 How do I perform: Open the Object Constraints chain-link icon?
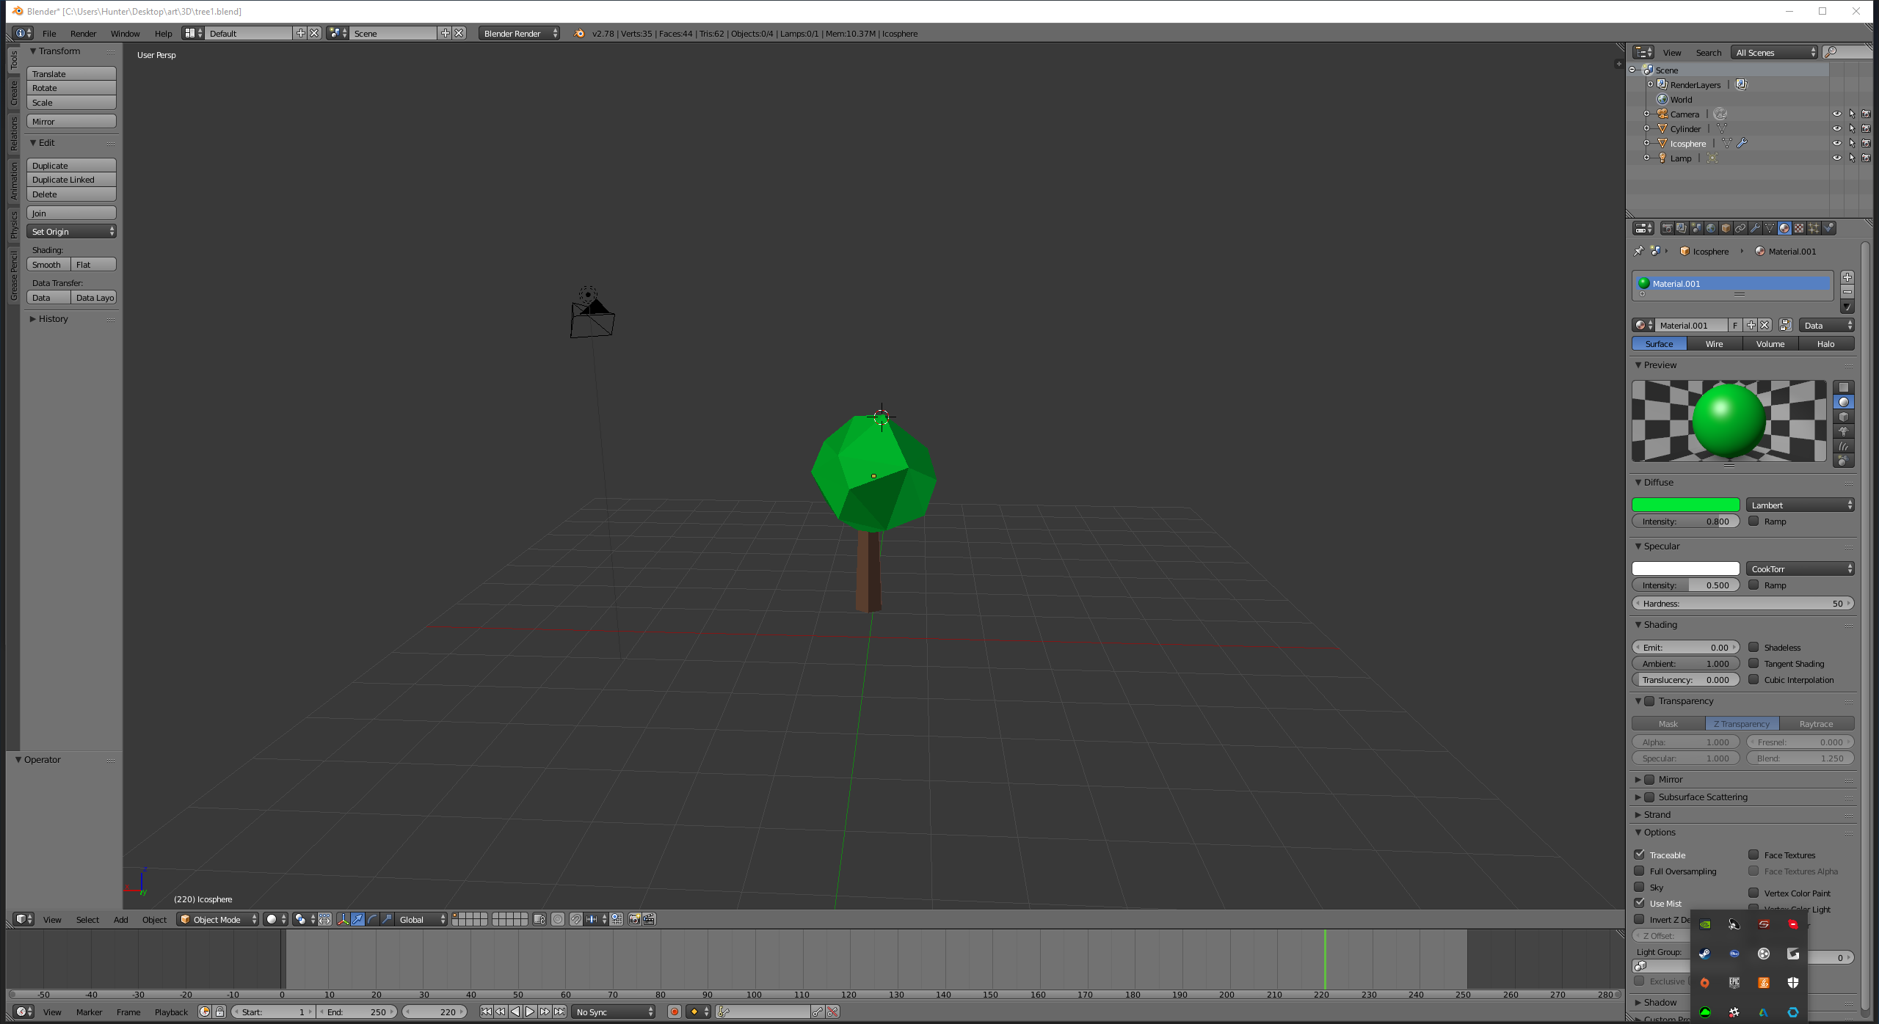pyautogui.click(x=1740, y=227)
